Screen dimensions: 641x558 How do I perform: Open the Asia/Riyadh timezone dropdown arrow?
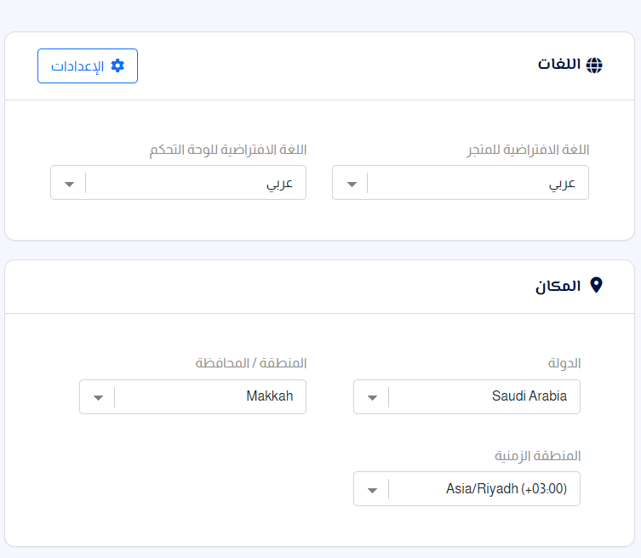pos(372,490)
